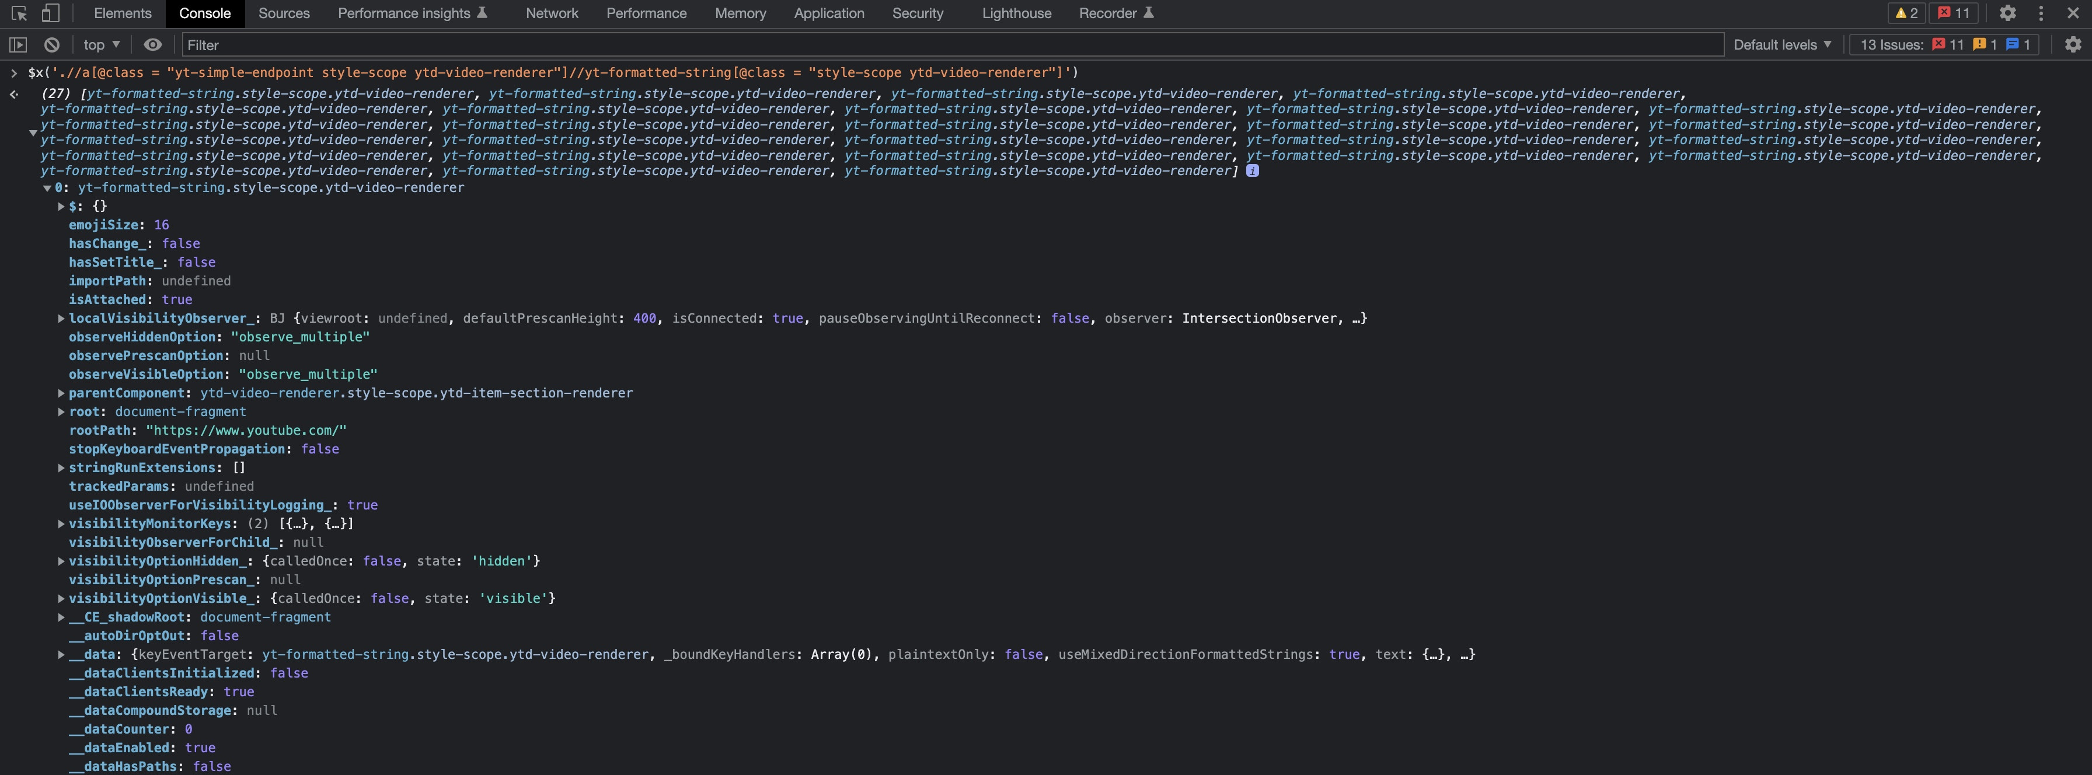Image resolution: width=2092 pixels, height=775 pixels.
Task: Click the errors count badge showing 11
Action: [x=1954, y=13]
